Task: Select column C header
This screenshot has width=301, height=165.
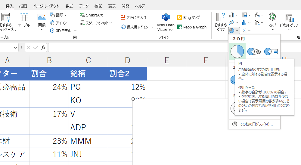Action: [x=88, y=60]
